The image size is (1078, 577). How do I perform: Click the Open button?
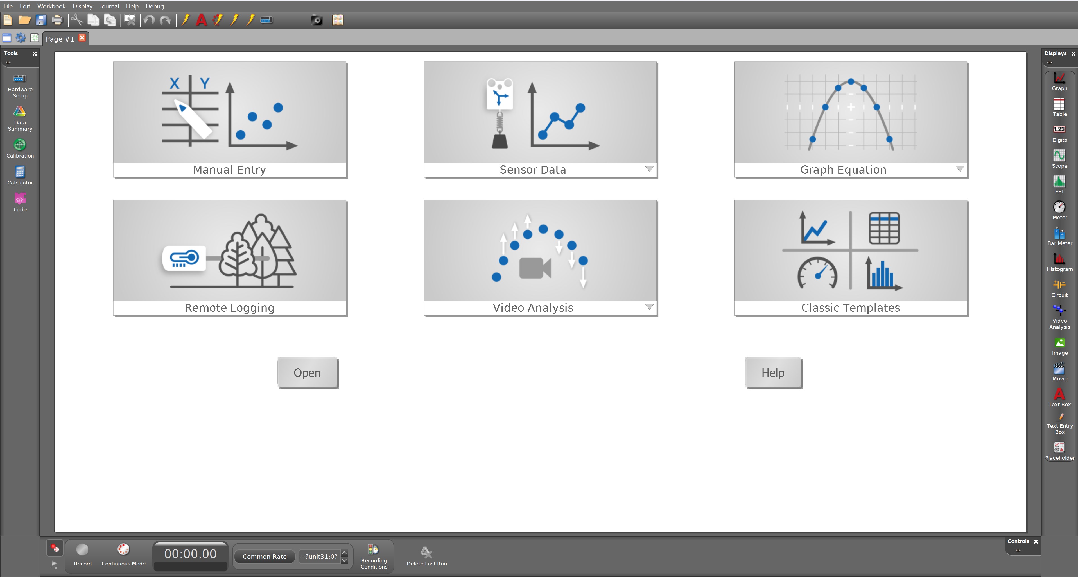click(x=308, y=373)
